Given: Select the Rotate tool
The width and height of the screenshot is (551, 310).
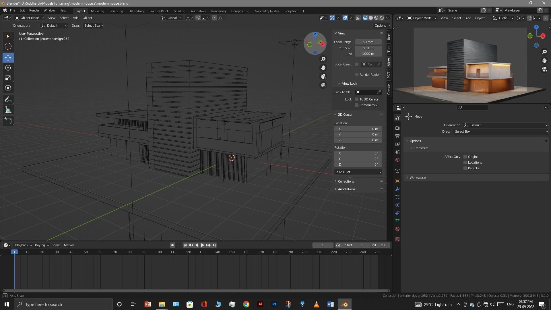Looking at the screenshot, I should click(8, 68).
